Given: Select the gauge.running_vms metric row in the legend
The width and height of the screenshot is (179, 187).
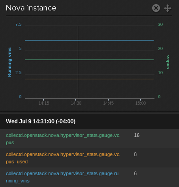Looking at the screenshot, I should click(89, 177).
